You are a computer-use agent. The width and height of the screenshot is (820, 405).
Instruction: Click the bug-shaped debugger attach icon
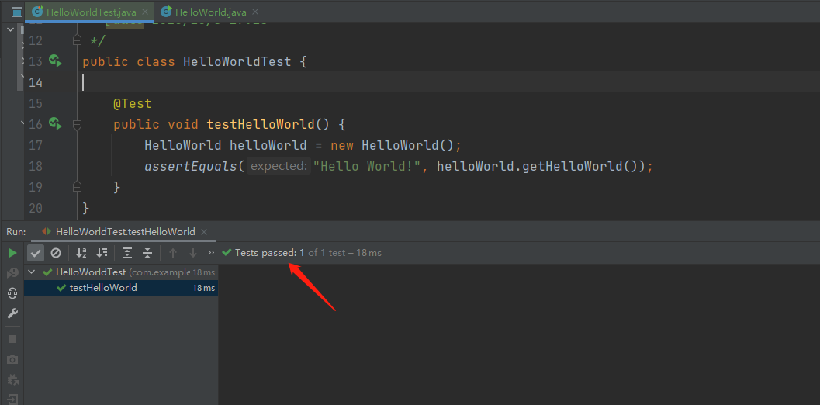[12, 379]
